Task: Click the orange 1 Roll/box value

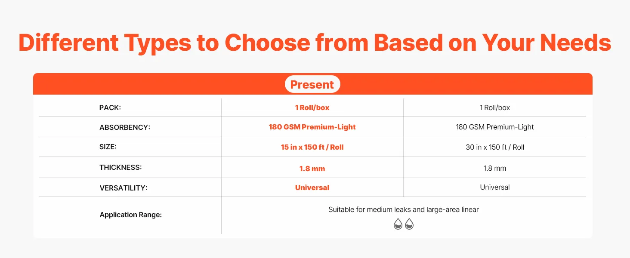Action: click(312, 107)
